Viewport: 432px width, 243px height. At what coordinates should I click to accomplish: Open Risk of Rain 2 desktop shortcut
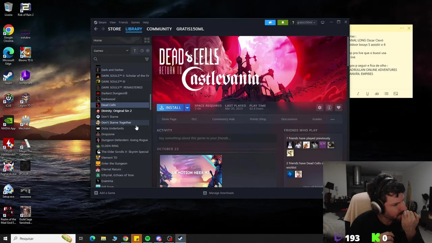coord(25,9)
